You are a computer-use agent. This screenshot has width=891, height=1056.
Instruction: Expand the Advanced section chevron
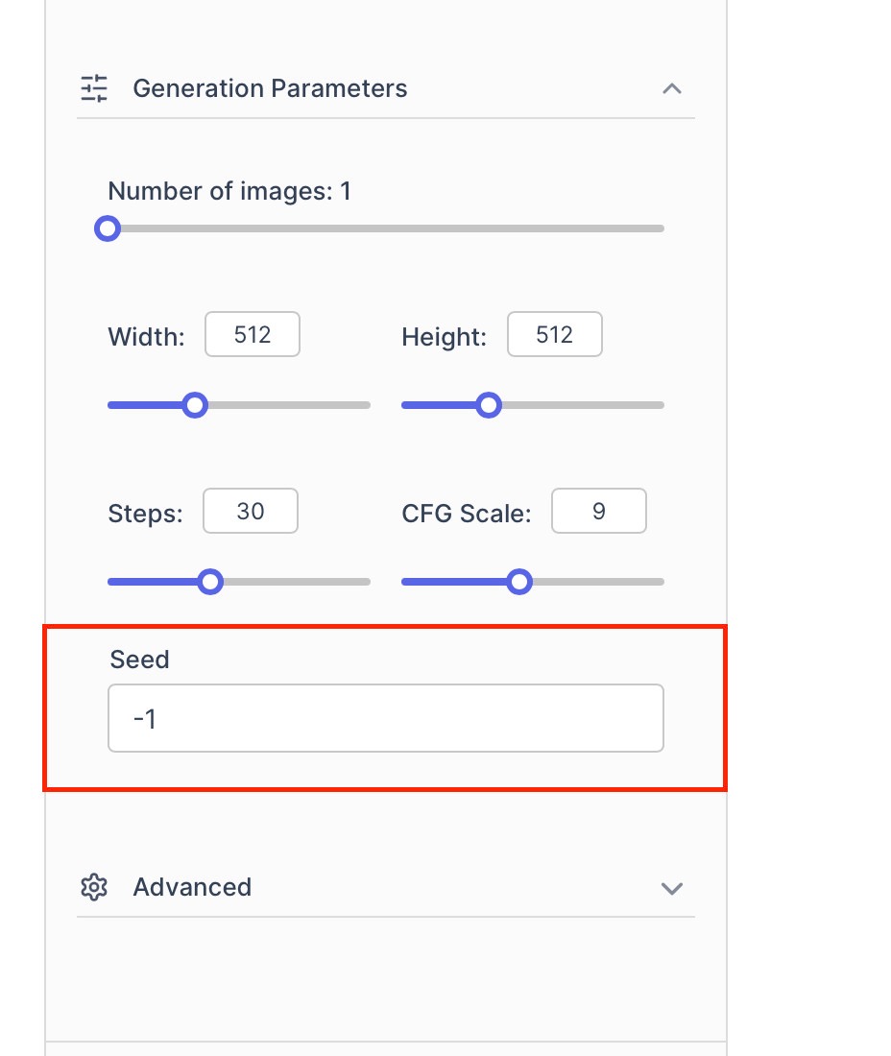point(672,888)
